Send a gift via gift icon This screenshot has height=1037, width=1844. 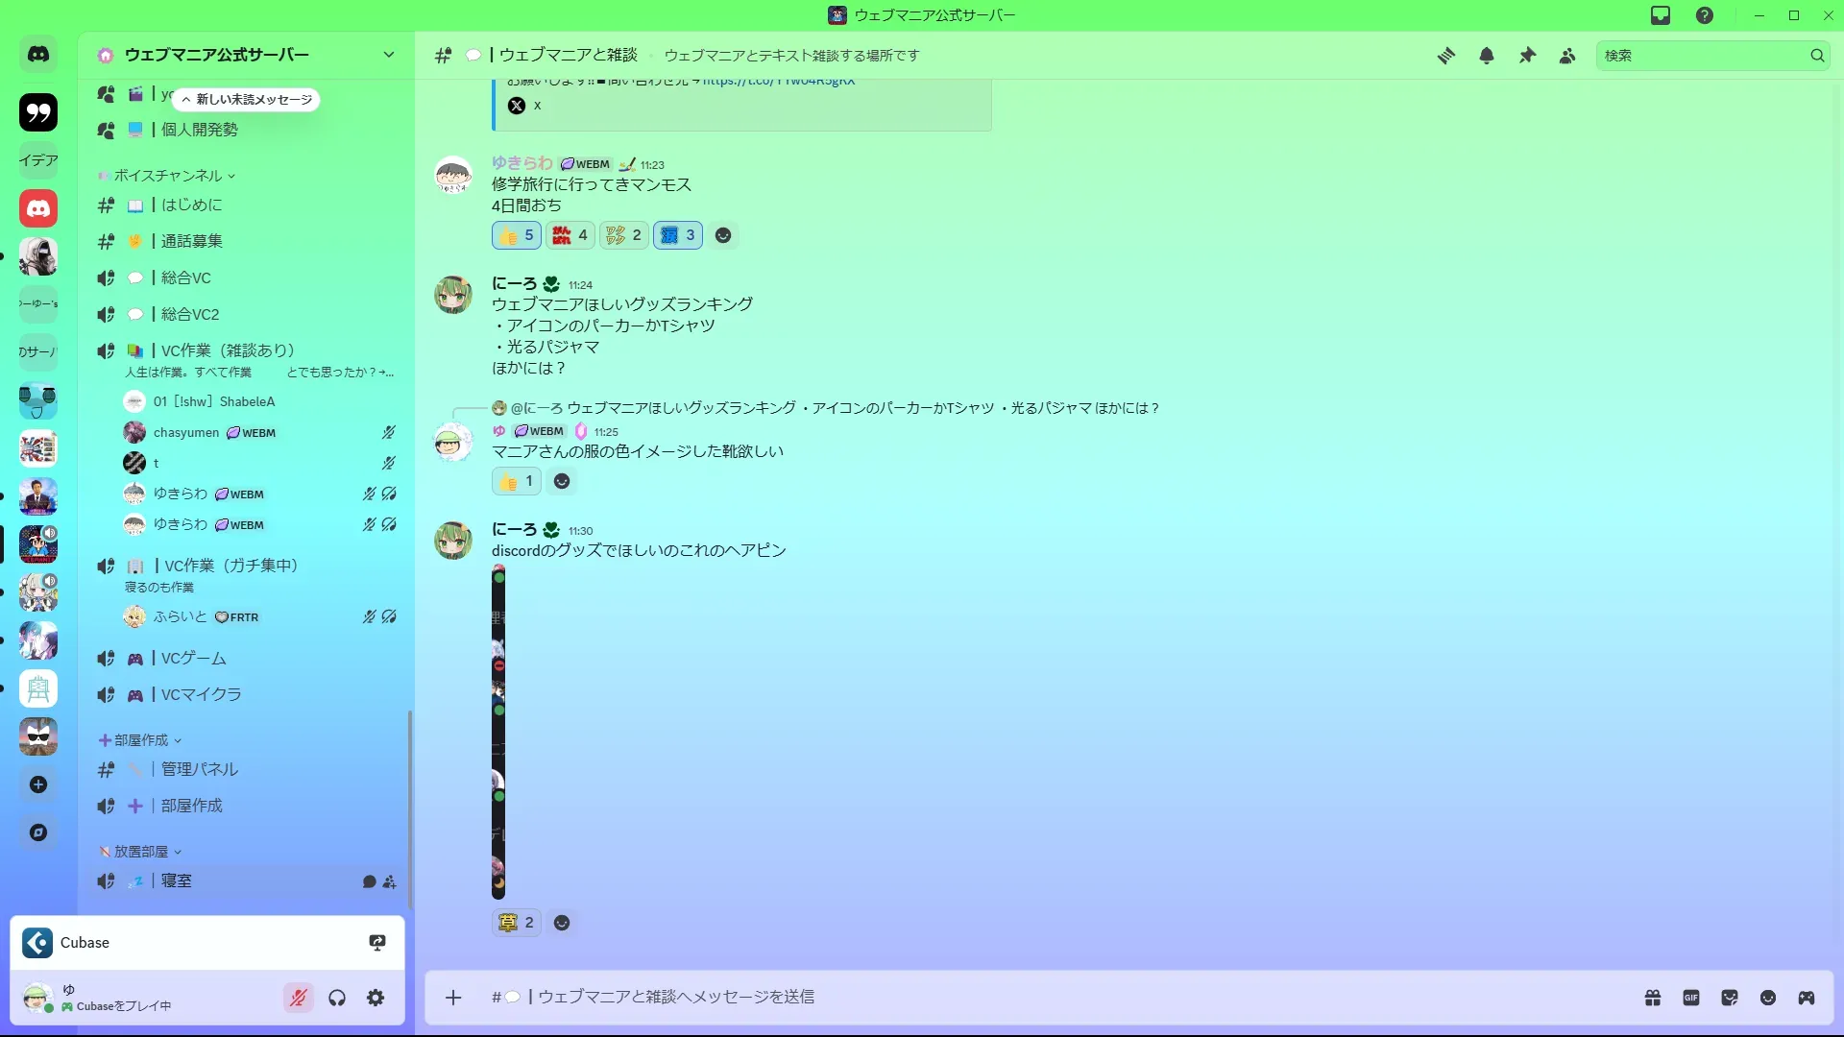pyautogui.click(x=1653, y=998)
